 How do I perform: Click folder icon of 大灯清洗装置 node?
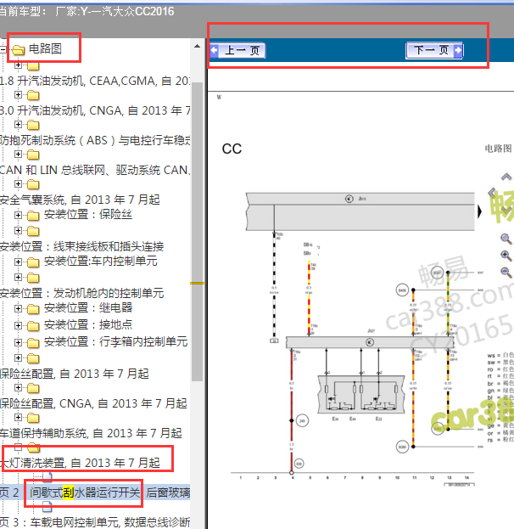33,447
